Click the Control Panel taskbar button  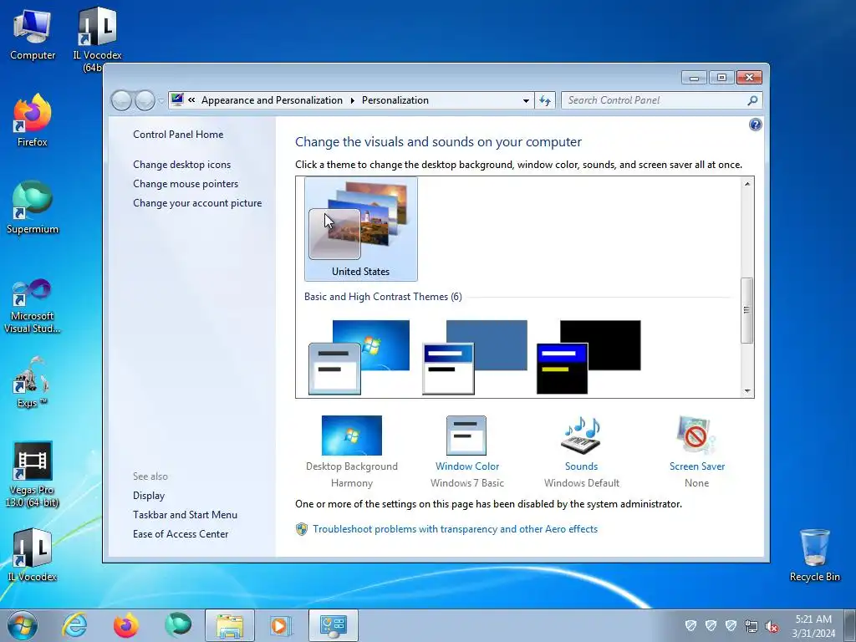click(333, 625)
